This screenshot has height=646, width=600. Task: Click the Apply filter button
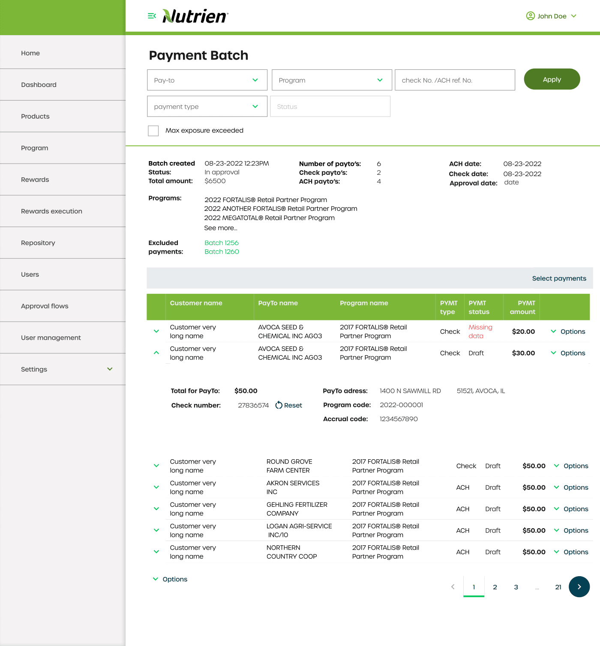[x=552, y=79]
